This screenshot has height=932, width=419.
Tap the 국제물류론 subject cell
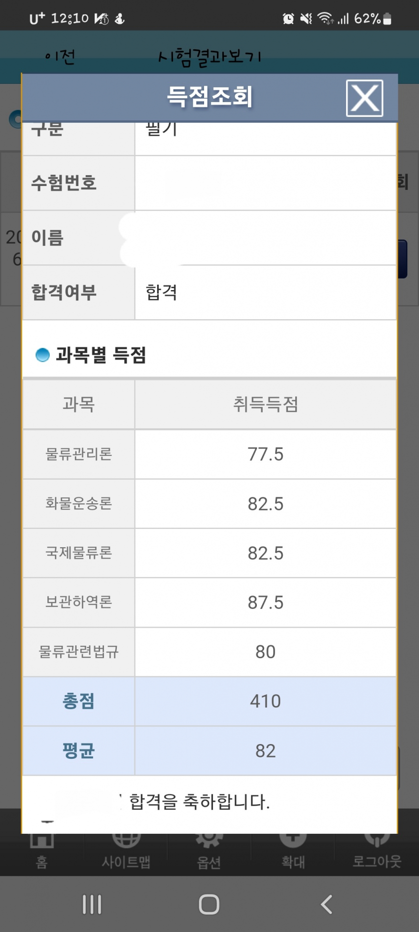pos(79,553)
